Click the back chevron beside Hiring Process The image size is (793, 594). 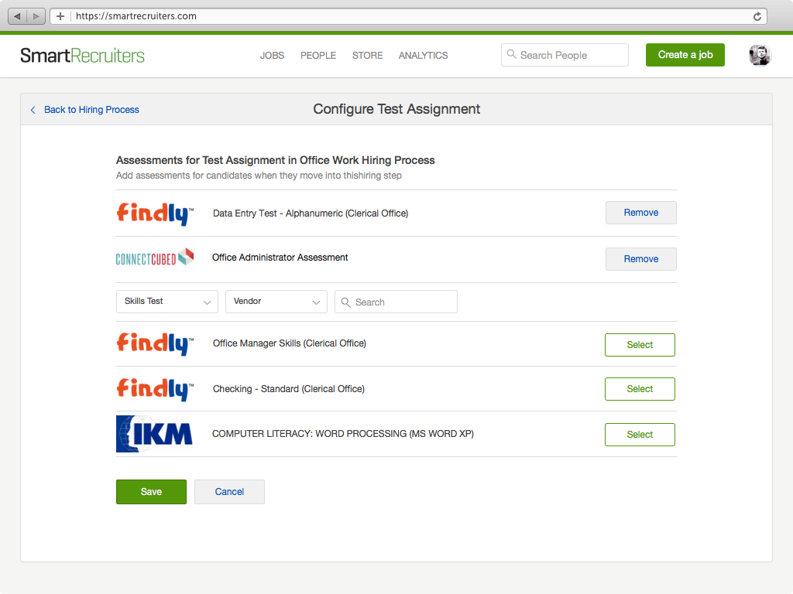coord(33,110)
